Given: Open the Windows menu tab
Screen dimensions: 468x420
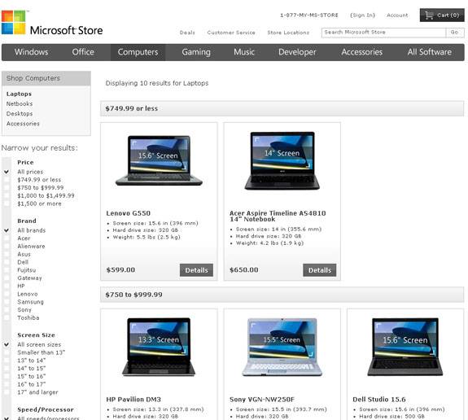Looking at the screenshot, I should click(x=32, y=52).
